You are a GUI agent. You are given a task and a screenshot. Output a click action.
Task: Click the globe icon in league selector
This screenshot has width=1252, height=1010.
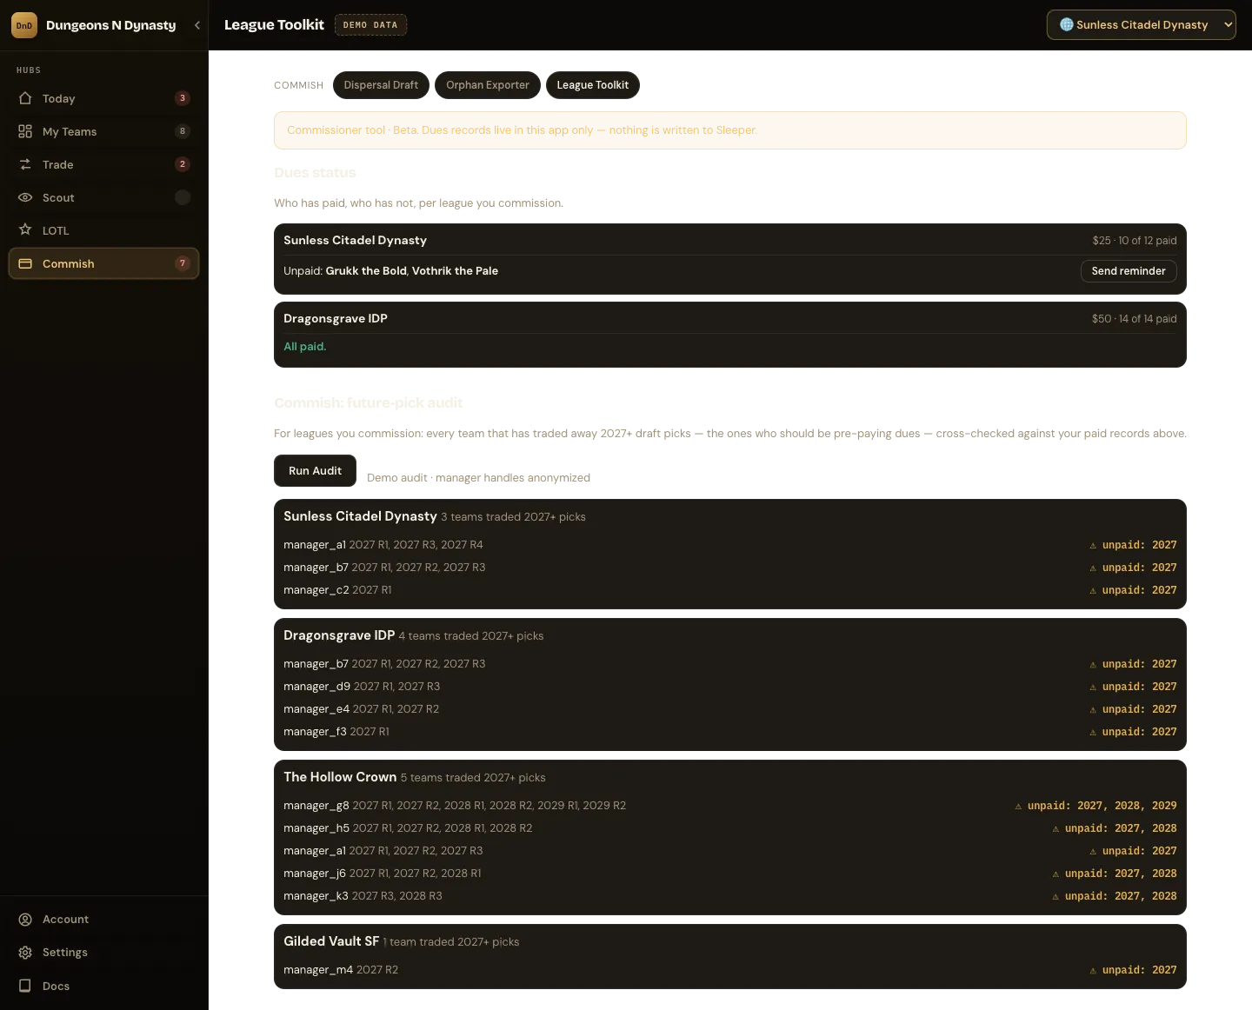click(1066, 24)
